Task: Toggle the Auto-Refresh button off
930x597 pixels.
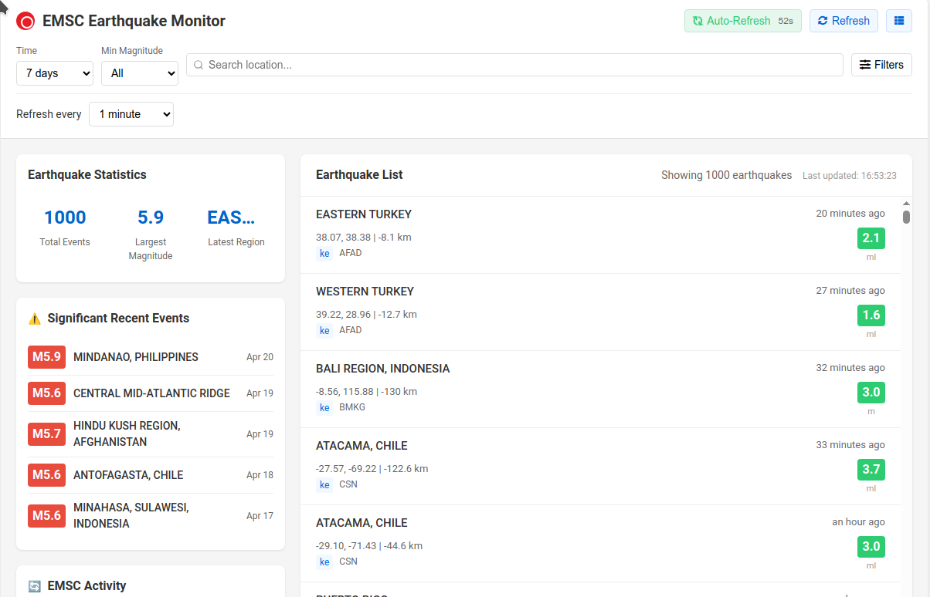Action: 742,21
